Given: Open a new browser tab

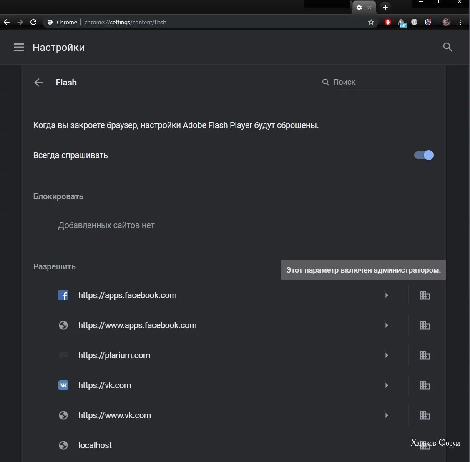Looking at the screenshot, I should click(385, 8).
